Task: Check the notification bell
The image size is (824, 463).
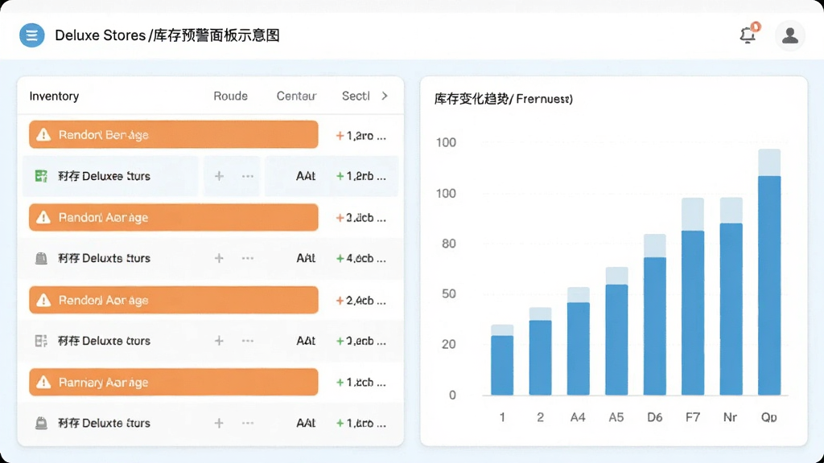Action: tap(748, 35)
